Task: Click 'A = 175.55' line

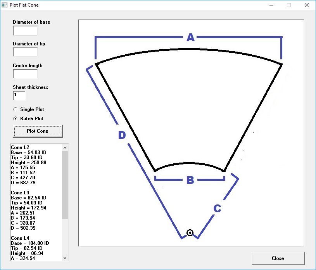Action: (x=23, y=168)
